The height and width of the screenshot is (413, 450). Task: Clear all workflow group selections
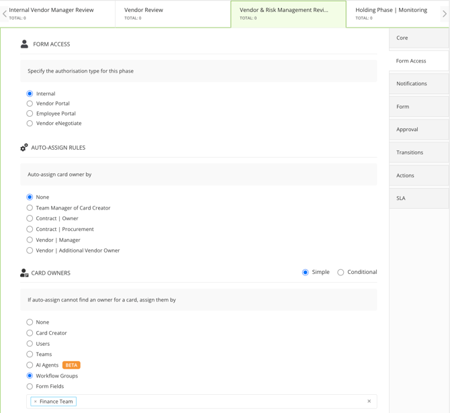(369, 401)
